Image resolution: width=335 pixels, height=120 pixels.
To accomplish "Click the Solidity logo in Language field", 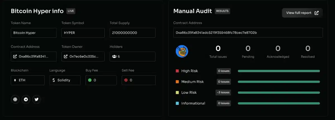I will point(54,80).
